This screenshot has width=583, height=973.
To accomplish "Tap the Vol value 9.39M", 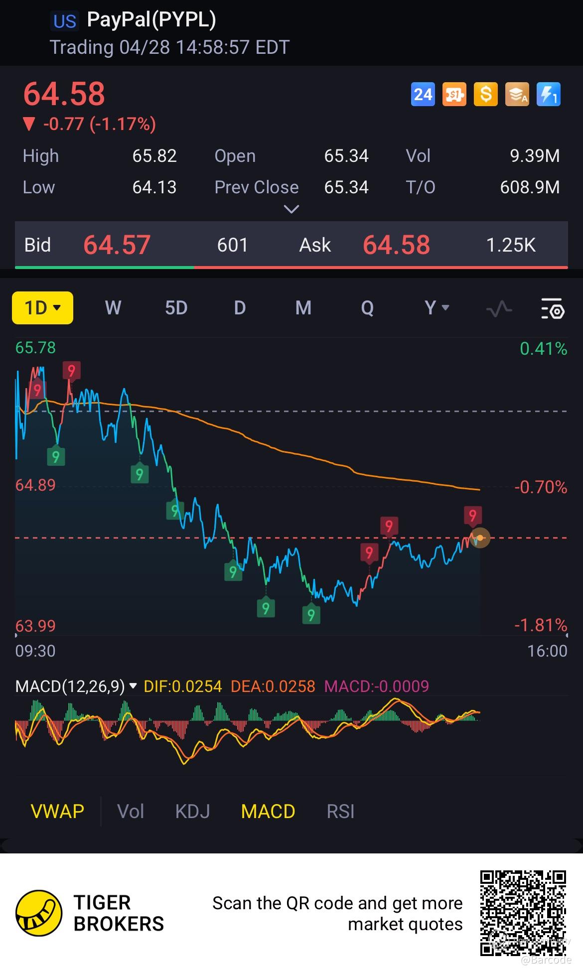I will point(535,156).
